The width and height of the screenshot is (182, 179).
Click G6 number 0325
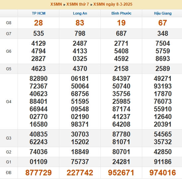pos(80,59)
